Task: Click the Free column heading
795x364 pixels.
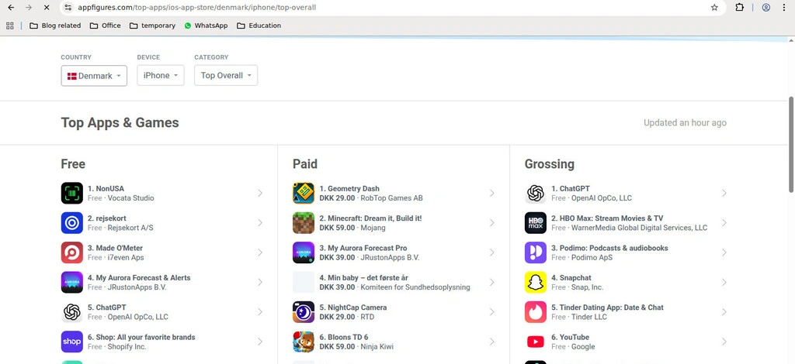Action: (x=73, y=164)
